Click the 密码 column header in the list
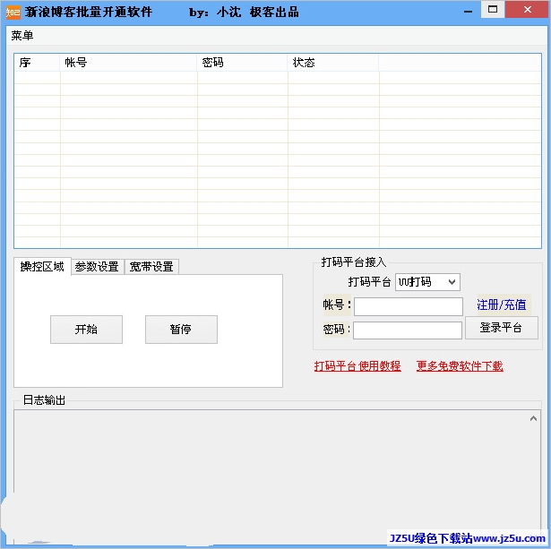Screen dimensions: 551x549 tap(242, 63)
